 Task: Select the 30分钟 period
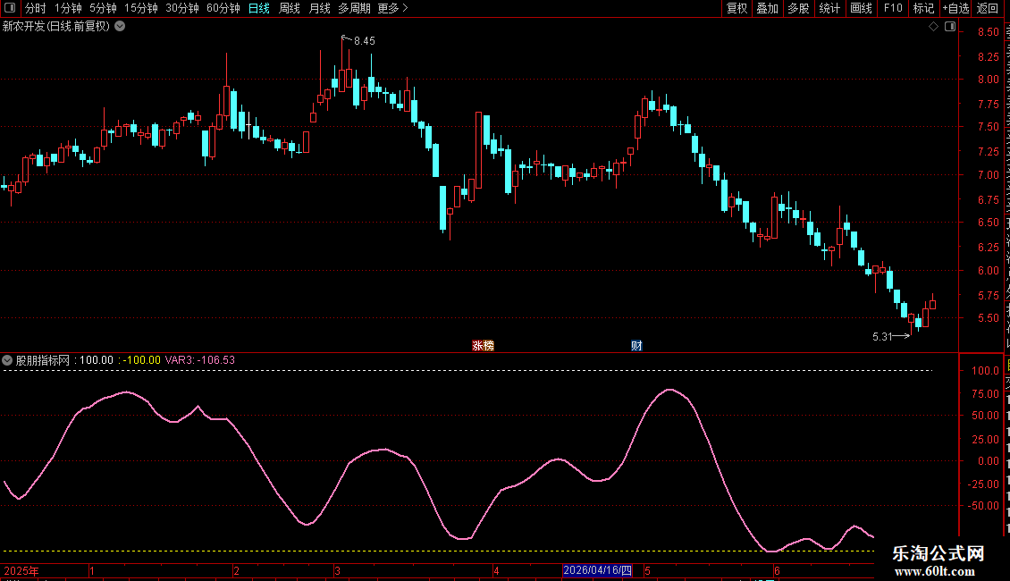(x=182, y=8)
